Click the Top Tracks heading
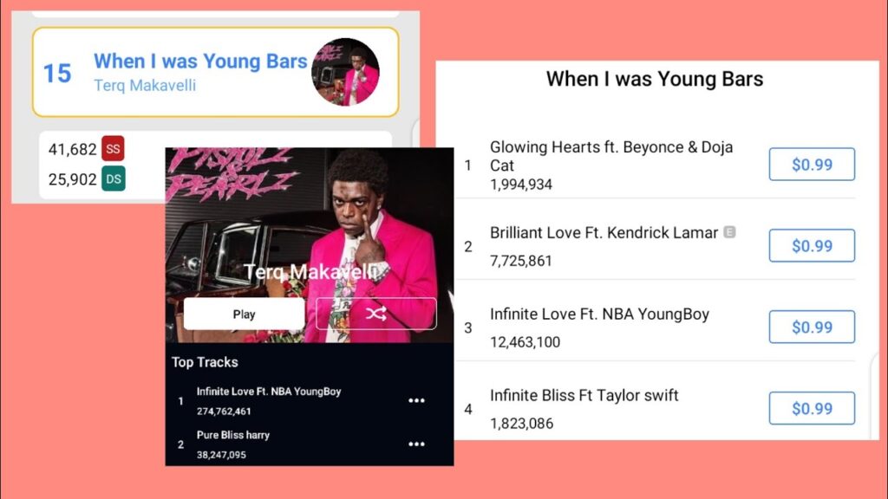The height and width of the screenshot is (499, 888). click(205, 362)
